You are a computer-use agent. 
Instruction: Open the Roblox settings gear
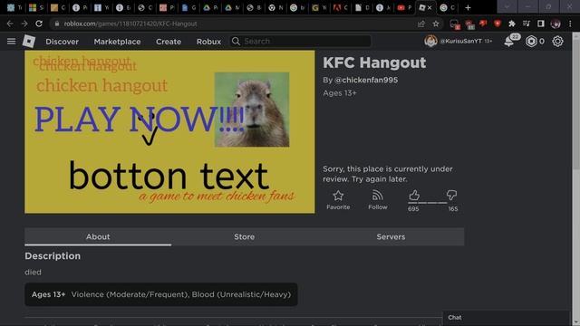(x=557, y=41)
